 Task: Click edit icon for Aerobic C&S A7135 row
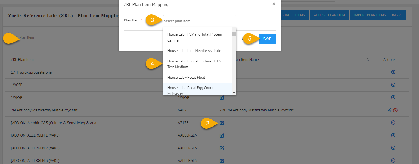pyautogui.click(x=222, y=123)
